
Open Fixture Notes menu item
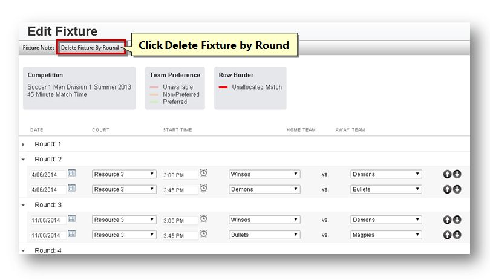coord(39,48)
